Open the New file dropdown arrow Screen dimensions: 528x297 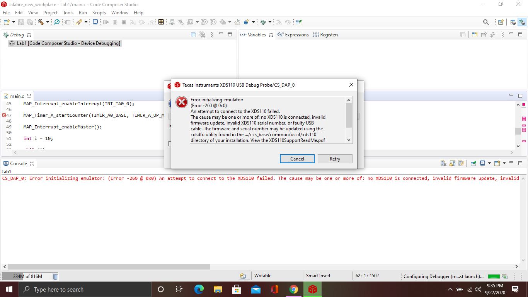pyautogui.click(x=14, y=22)
